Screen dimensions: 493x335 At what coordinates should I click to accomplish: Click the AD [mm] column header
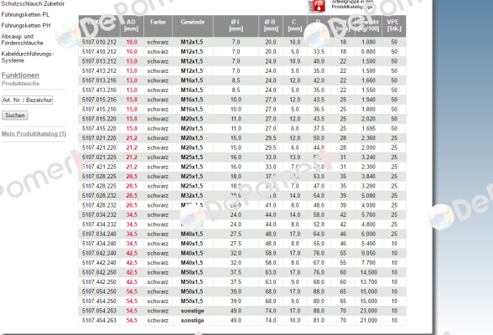coord(131,26)
